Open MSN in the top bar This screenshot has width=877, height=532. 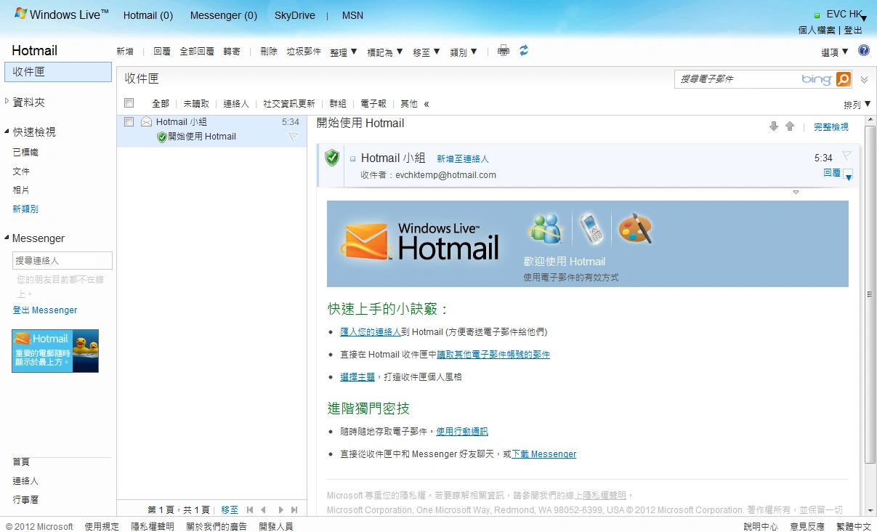pos(352,15)
